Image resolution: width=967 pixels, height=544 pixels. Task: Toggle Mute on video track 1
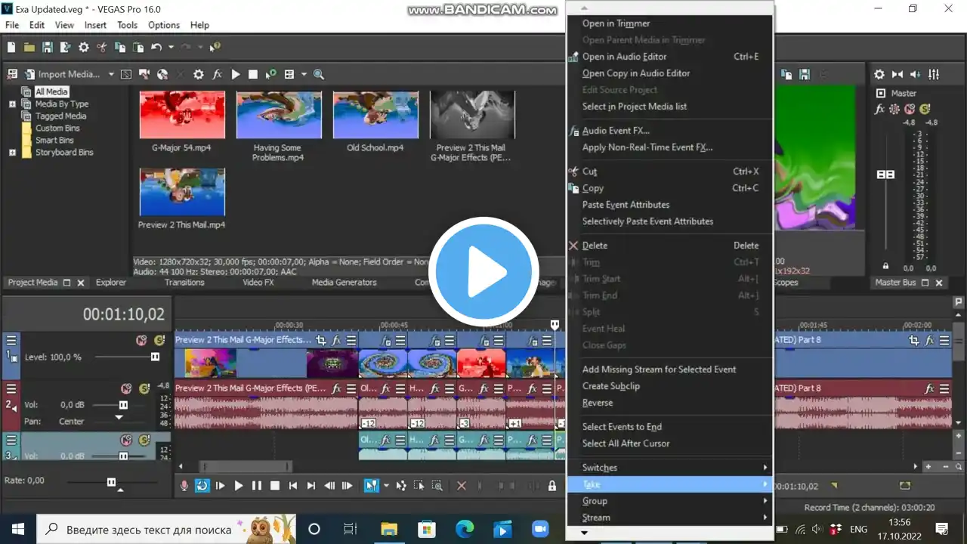click(x=141, y=341)
